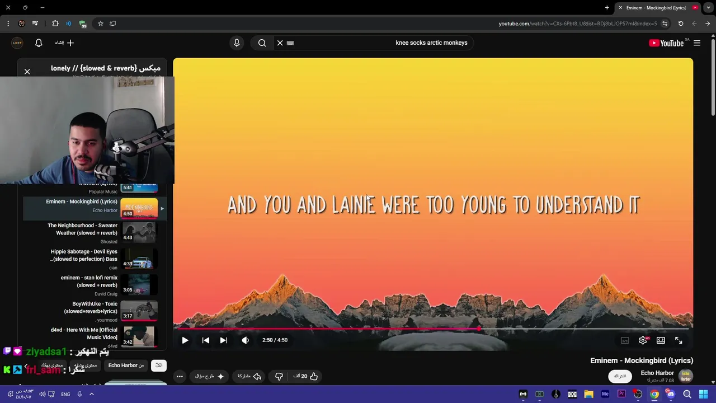Enter fullscreen video mode

[679, 340]
